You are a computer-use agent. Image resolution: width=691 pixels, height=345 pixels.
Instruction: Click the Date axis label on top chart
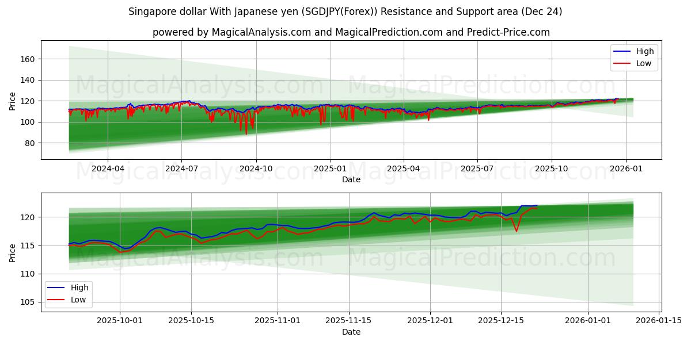coord(352,179)
